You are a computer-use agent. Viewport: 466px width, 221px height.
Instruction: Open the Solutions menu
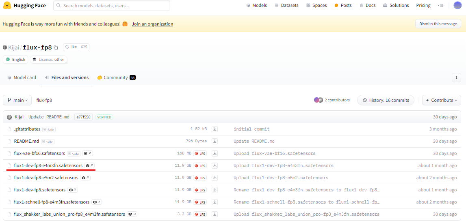(x=396, y=5)
